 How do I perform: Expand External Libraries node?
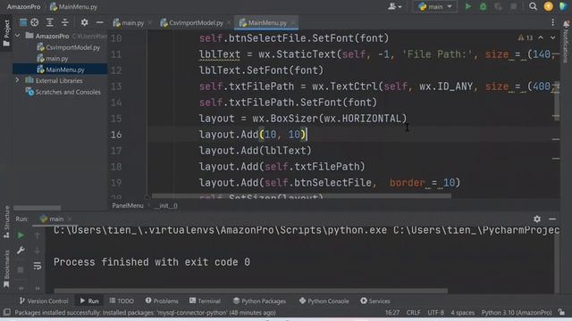click(17, 80)
